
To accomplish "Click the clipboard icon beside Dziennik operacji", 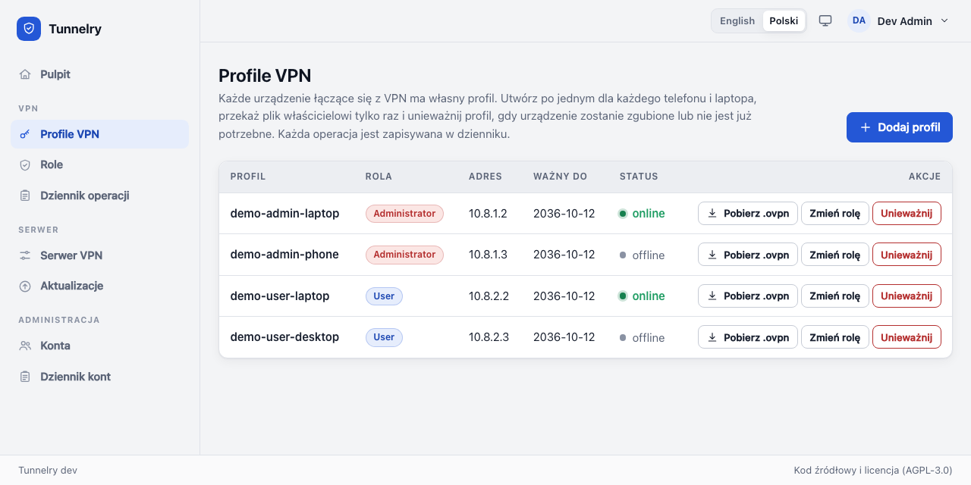I will [x=25, y=196].
